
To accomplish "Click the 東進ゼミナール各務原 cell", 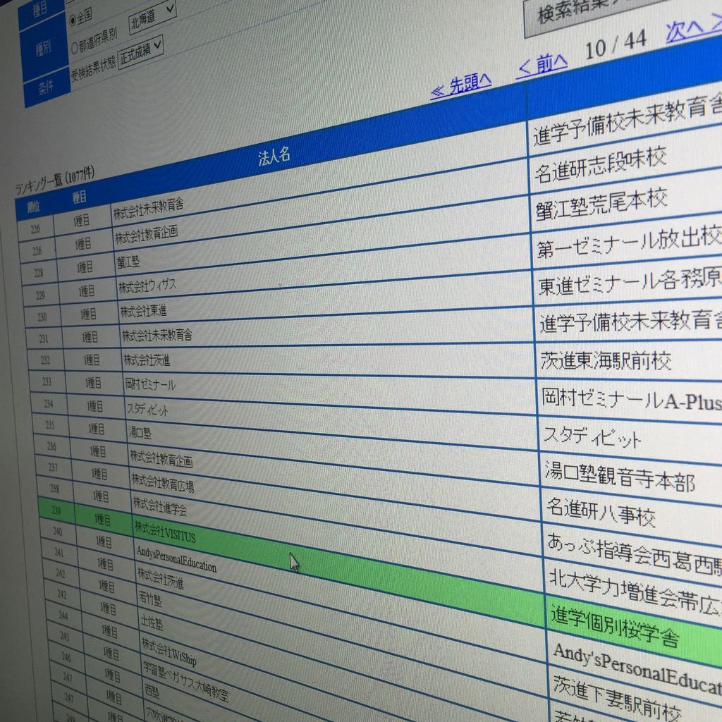I will click(630, 282).
